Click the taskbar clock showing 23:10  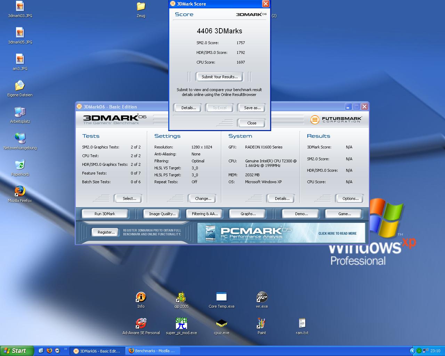(x=435, y=351)
